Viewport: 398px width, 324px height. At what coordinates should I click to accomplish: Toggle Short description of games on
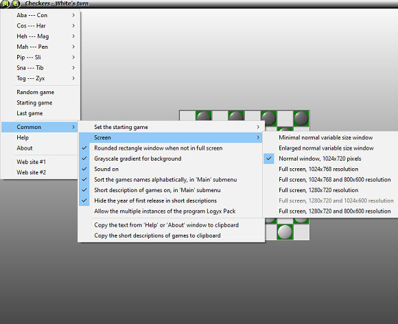[x=171, y=190]
